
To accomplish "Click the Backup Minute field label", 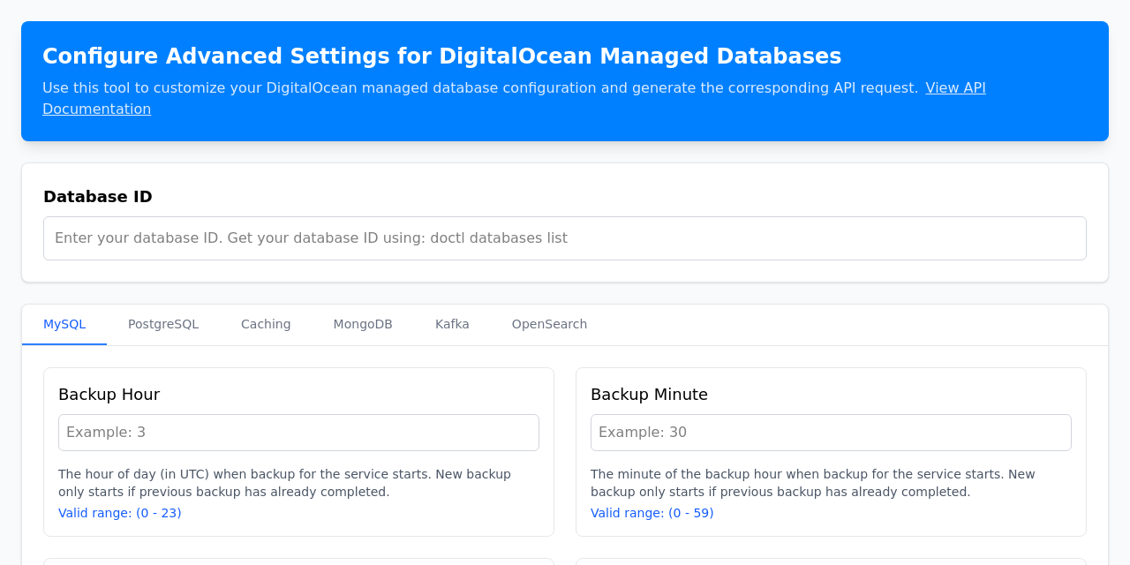I will (649, 395).
